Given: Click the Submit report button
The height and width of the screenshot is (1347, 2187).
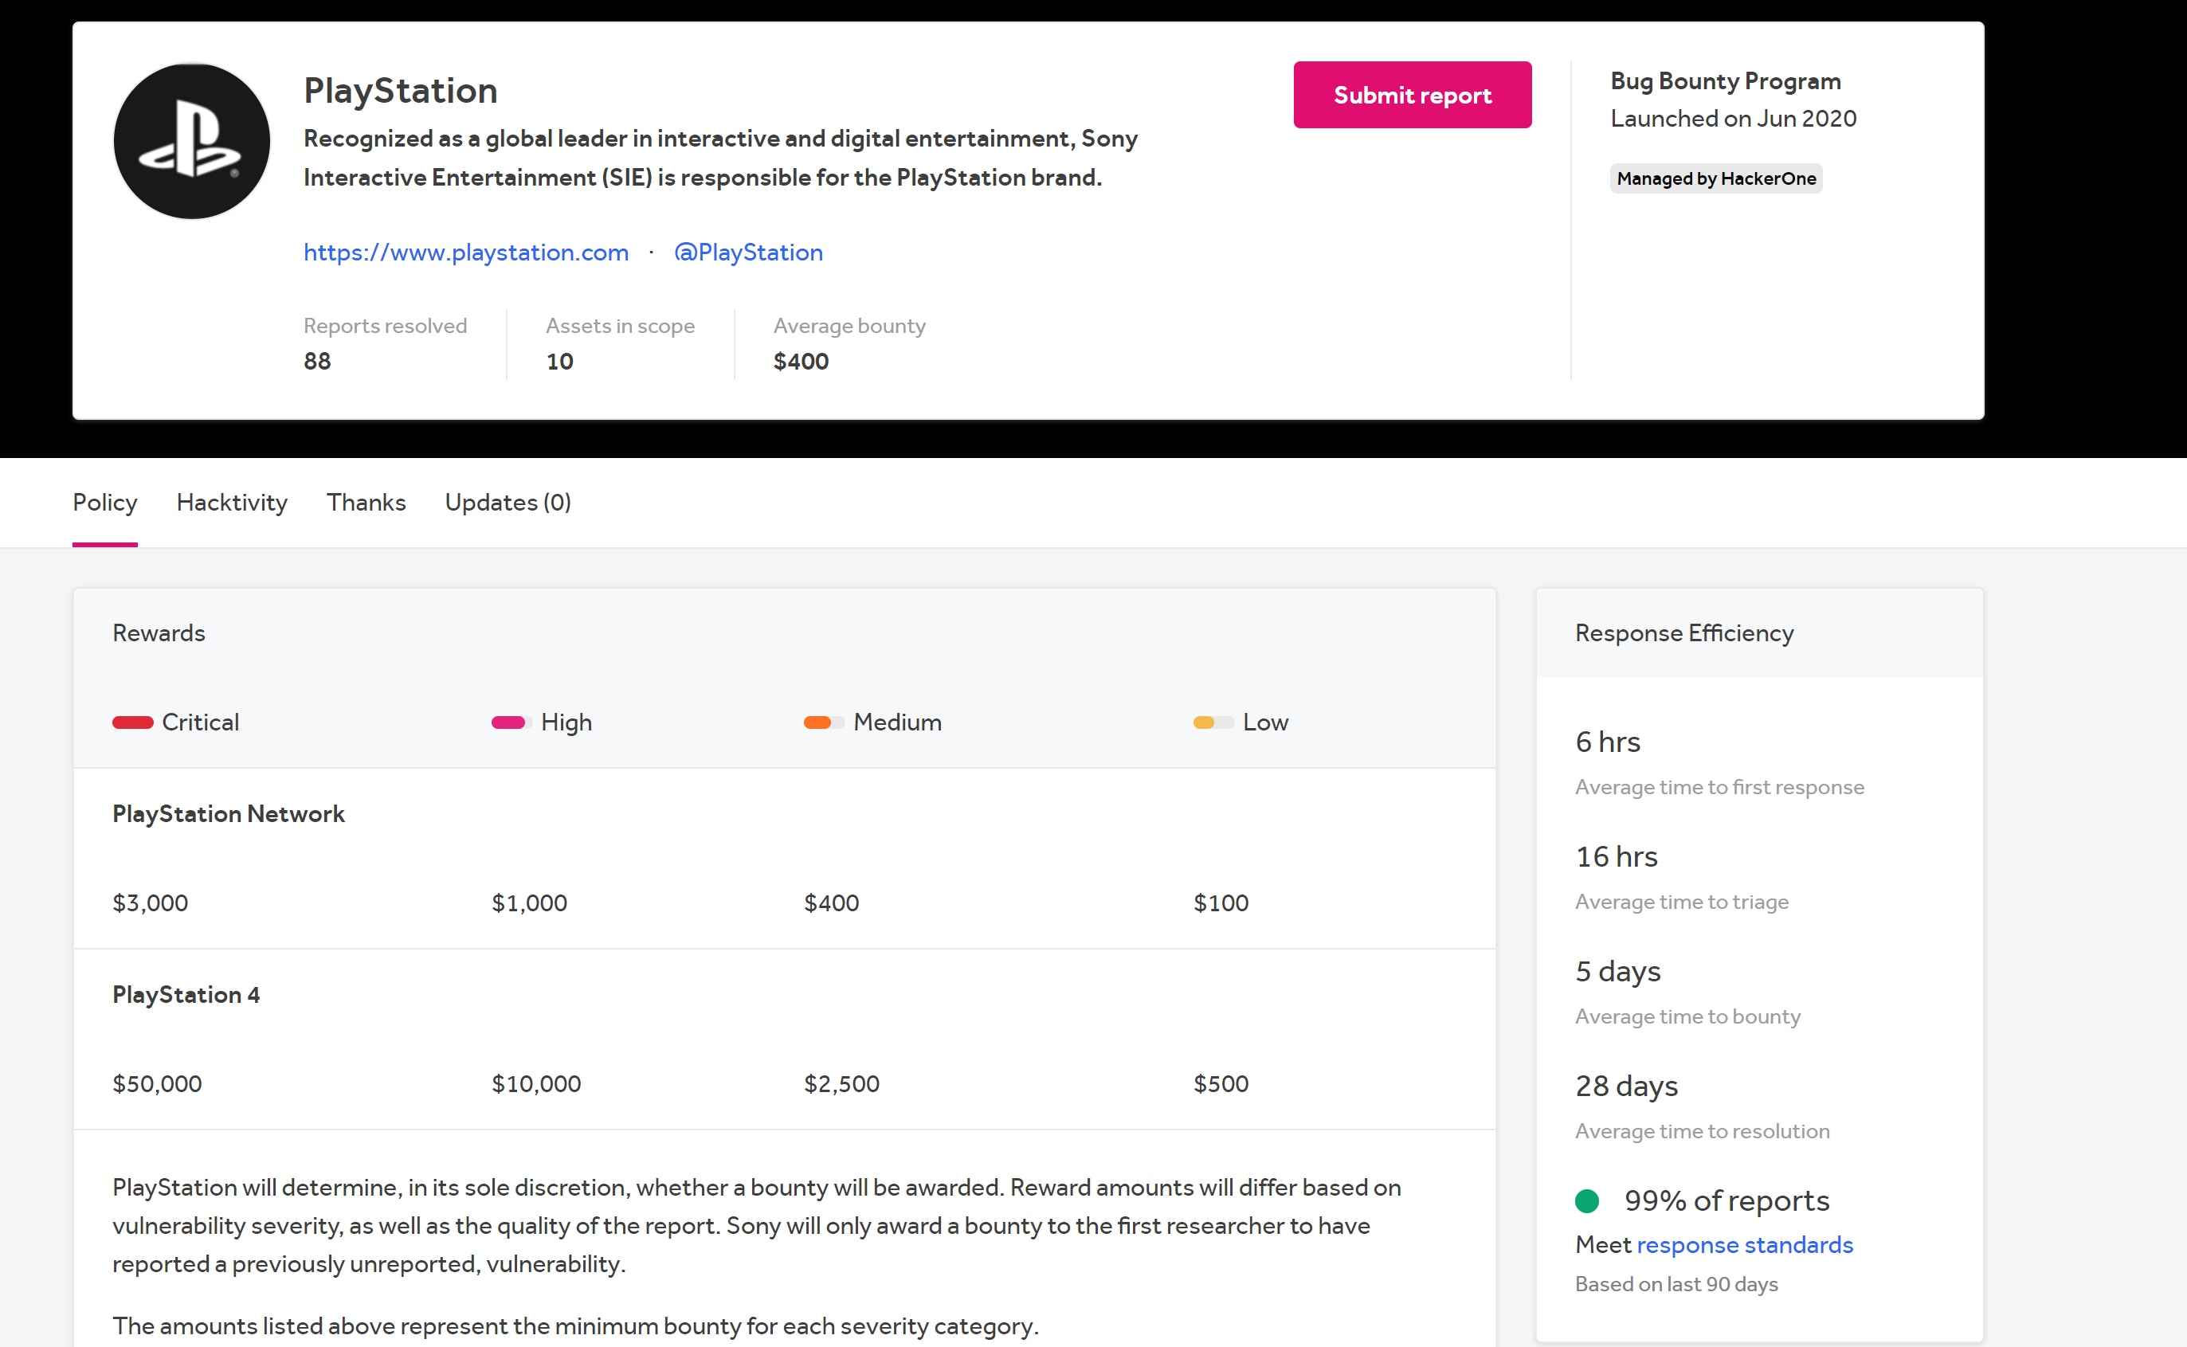Looking at the screenshot, I should pos(1412,95).
